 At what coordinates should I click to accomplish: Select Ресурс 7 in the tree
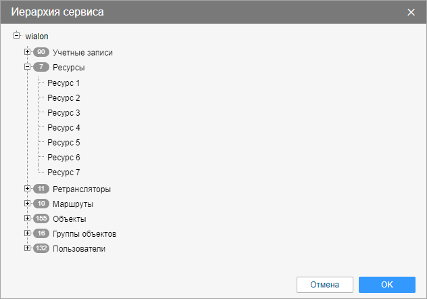coord(64,172)
